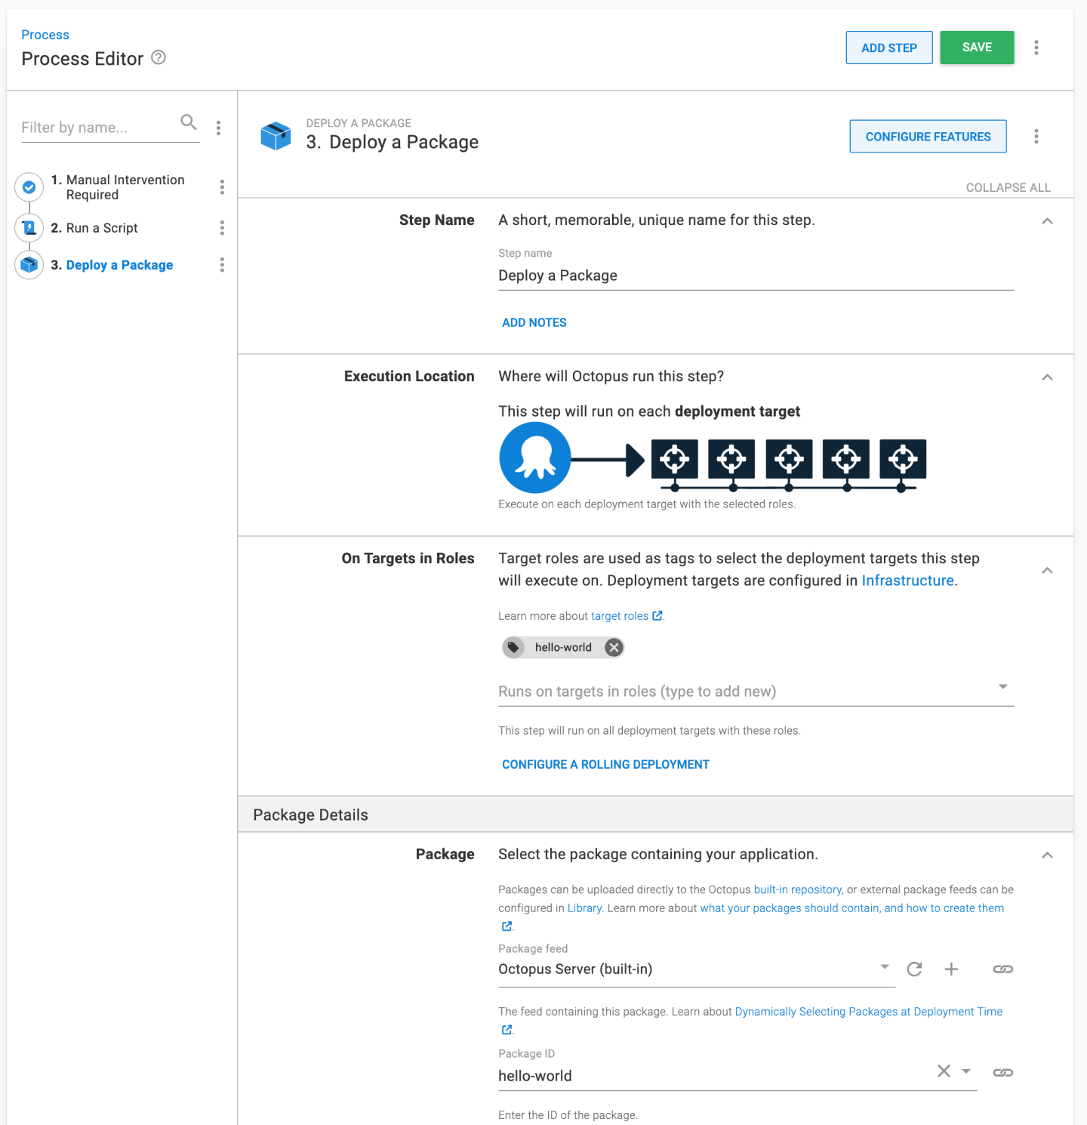Collapse the Execution Location section
Screen dimensions: 1087x1125
point(1048,377)
